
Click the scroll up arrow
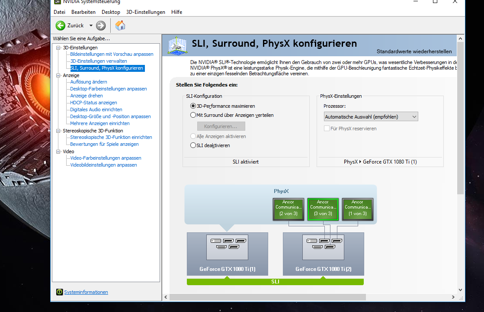[x=460, y=39]
